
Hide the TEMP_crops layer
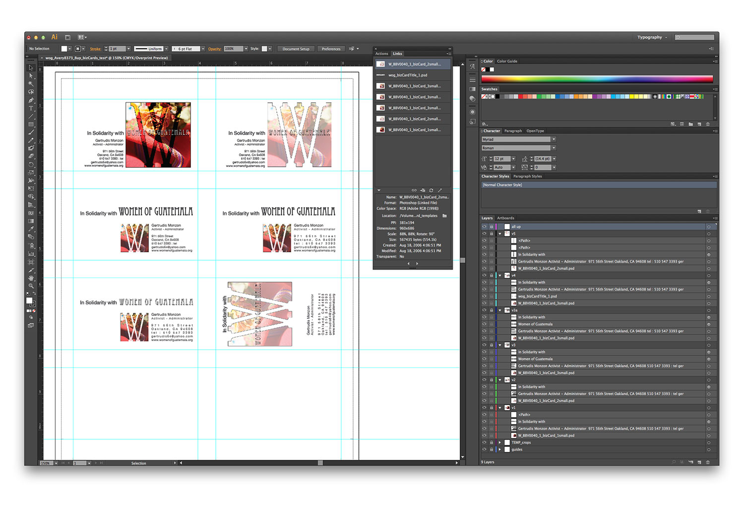coord(485,442)
